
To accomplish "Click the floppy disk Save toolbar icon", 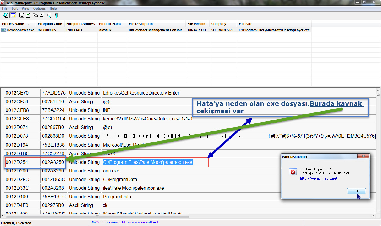I will [22, 15].
